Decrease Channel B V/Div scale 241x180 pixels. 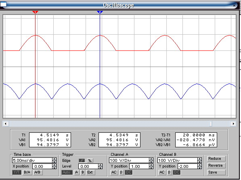tap(200, 162)
